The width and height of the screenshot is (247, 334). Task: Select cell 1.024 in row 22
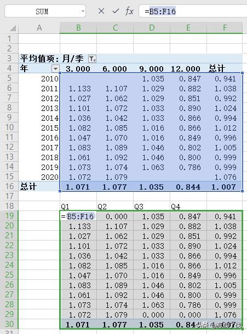pyautogui.click(x=225, y=246)
